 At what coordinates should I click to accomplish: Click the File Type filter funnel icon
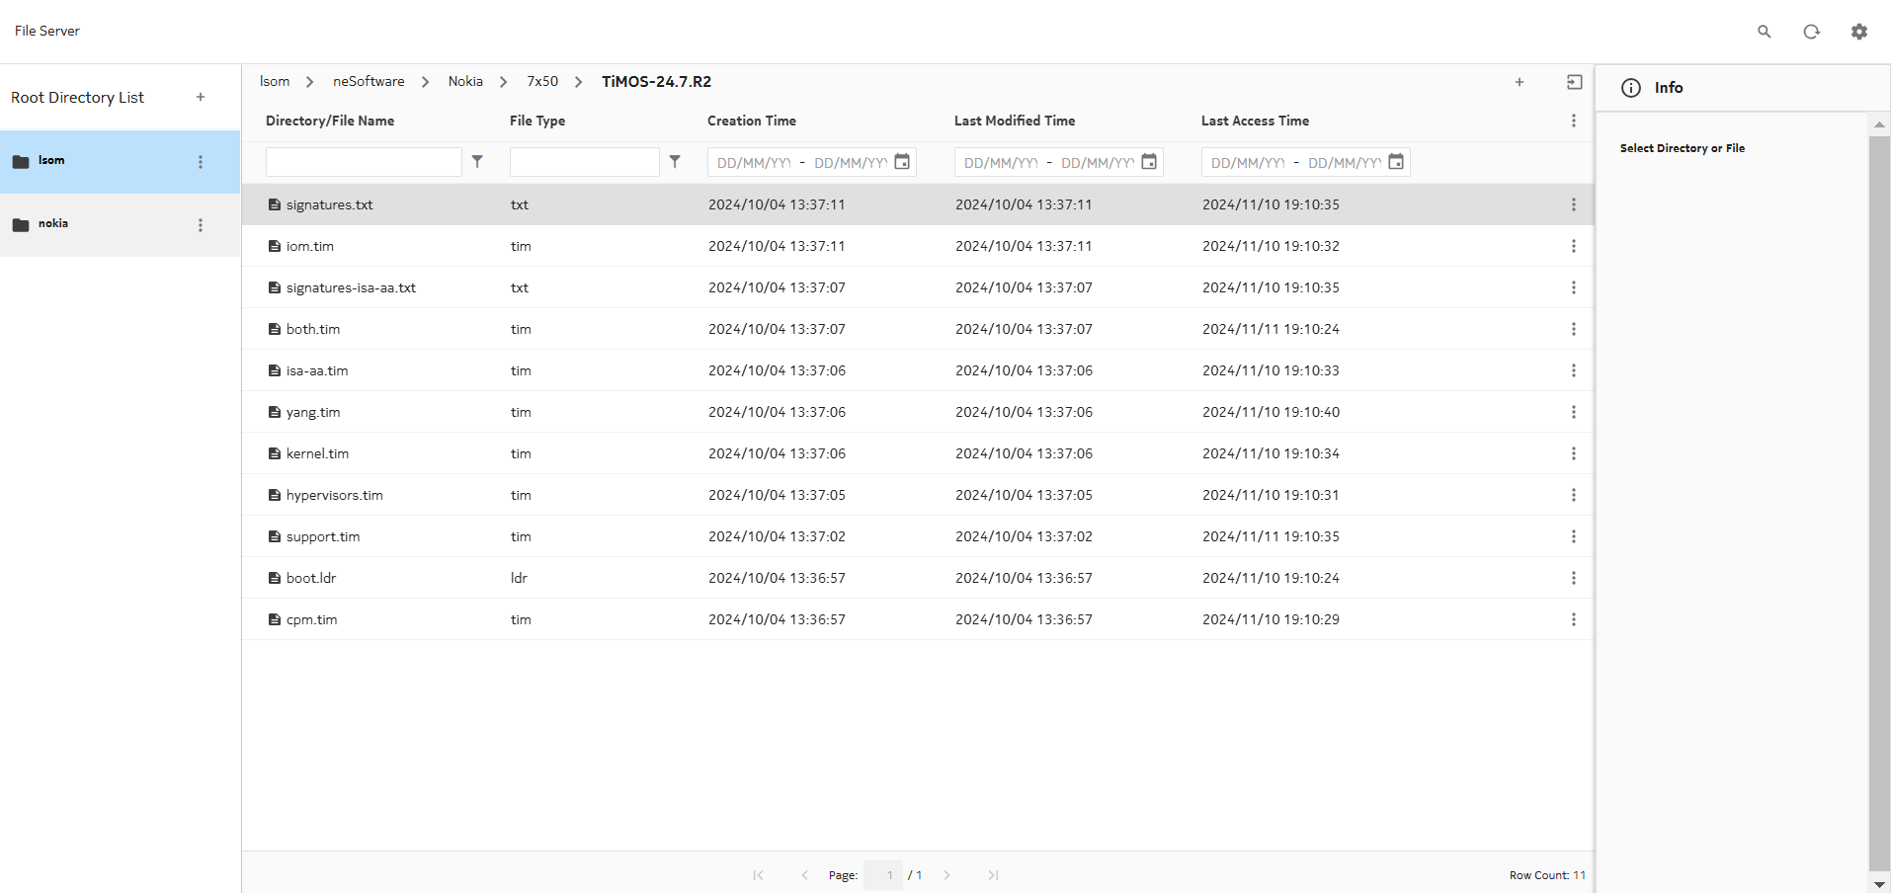pos(675,162)
